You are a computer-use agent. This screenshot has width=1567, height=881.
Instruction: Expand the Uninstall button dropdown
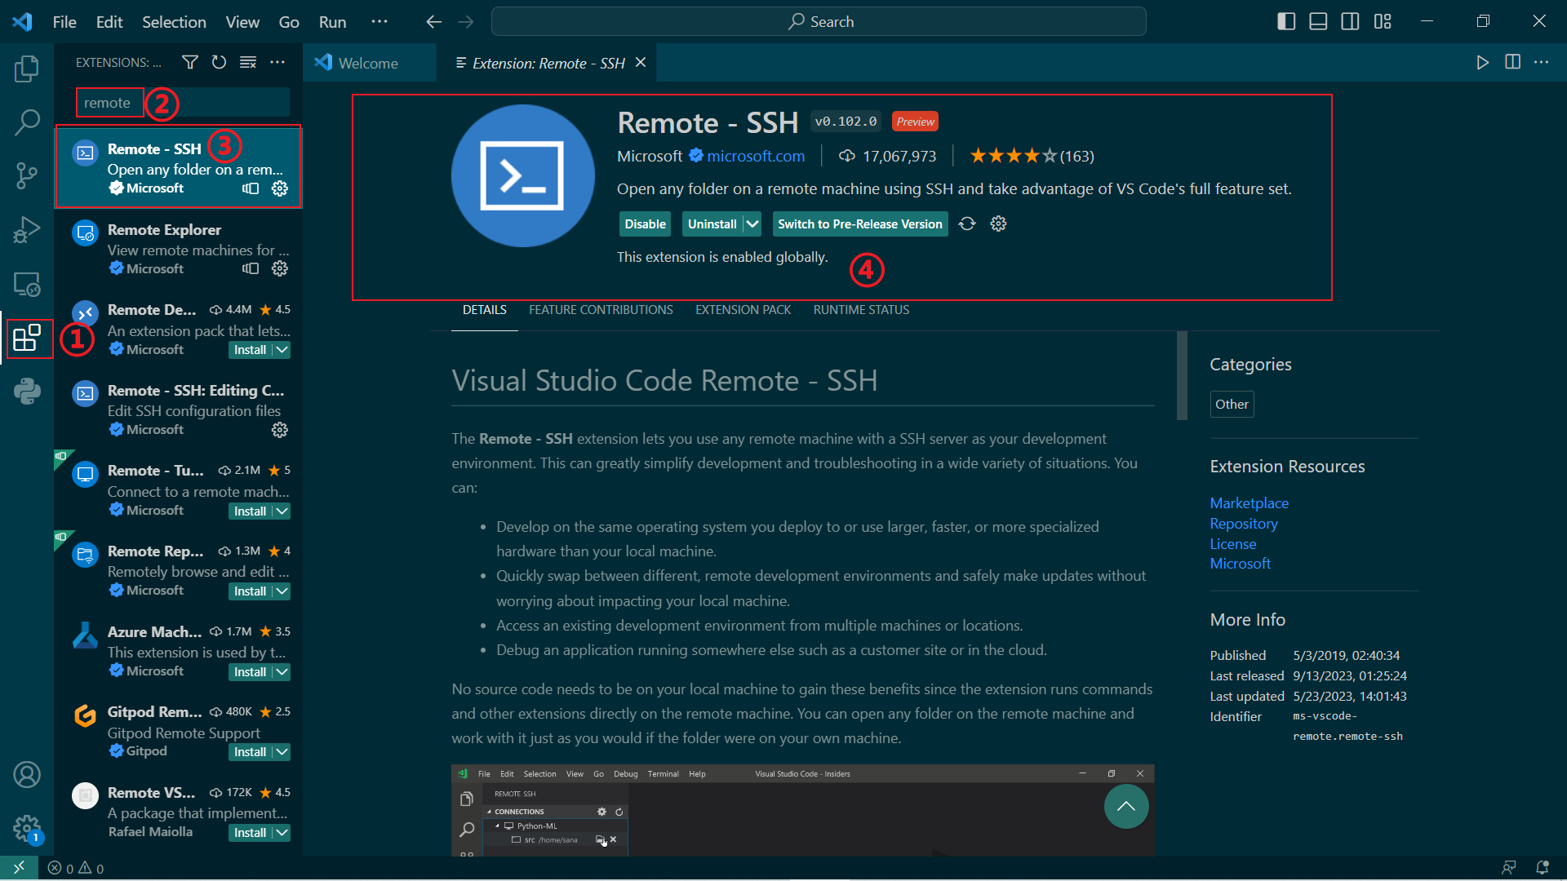751,224
